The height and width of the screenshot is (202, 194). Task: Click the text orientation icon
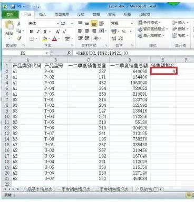point(96,38)
